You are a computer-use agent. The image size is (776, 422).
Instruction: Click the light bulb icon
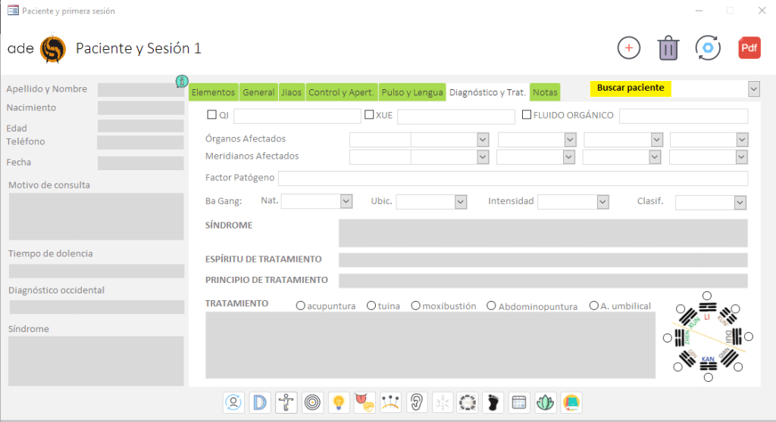click(x=339, y=402)
